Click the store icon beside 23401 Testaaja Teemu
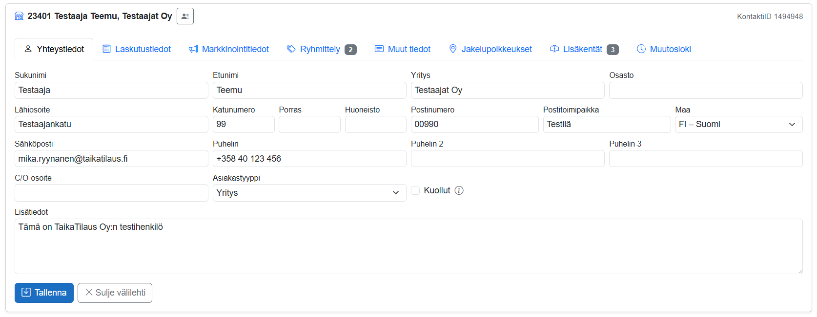This screenshot has width=817, height=317. 19,16
